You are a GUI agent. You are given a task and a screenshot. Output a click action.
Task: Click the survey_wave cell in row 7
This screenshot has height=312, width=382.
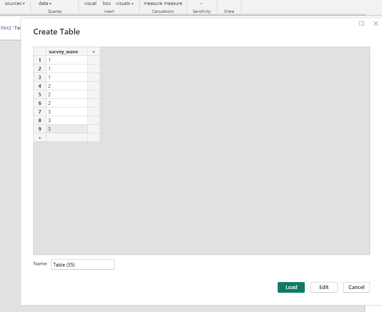[67, 112]
